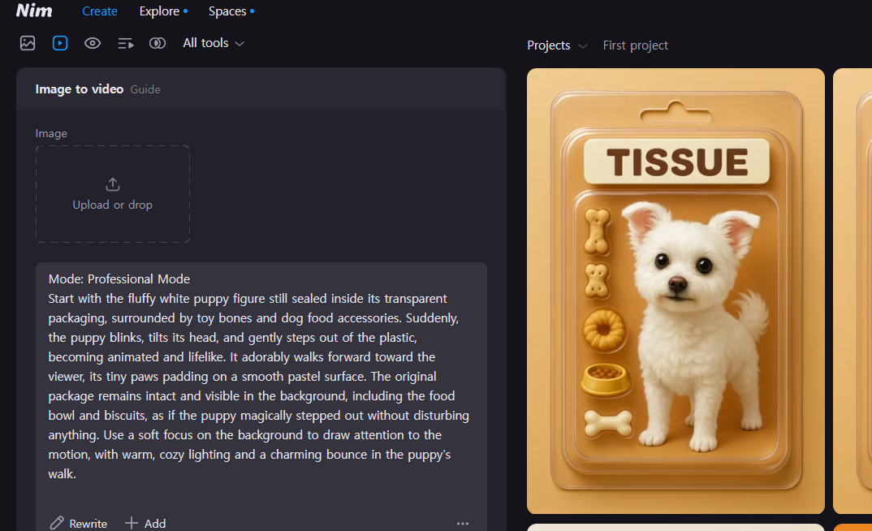Select the eye icon tool

tap(93, 43)
